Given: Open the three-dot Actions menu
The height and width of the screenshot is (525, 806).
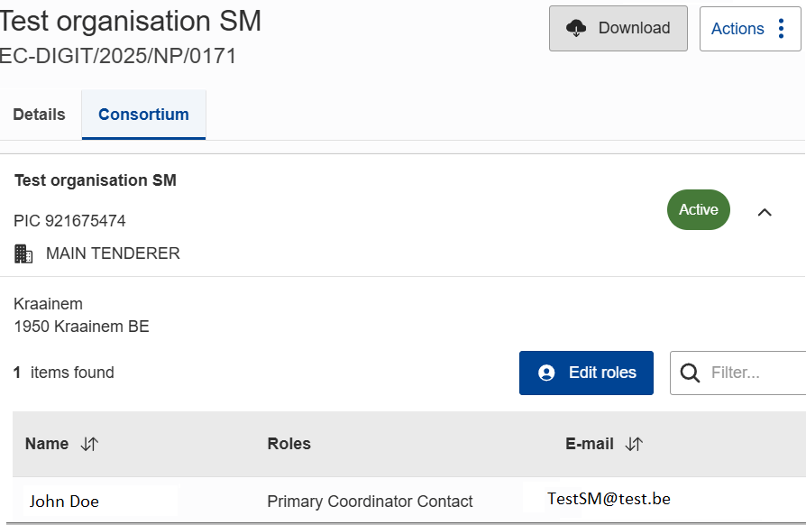Looking at the screenshot, I should point(781,29).
